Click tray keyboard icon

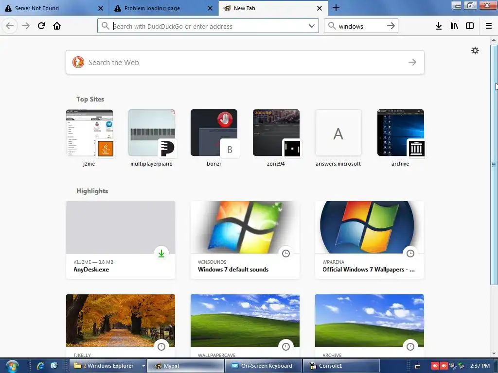(x=418, y=366)
